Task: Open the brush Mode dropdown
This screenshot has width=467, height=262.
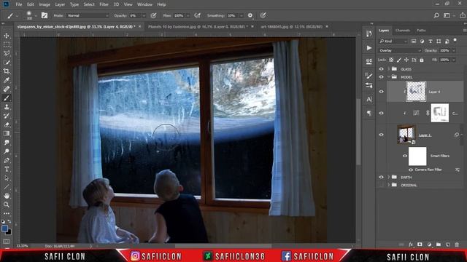Action: (88, 15)
